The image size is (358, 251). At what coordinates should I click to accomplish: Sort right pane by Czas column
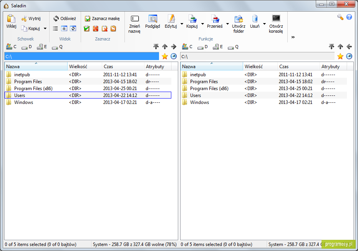pos(298,67)
